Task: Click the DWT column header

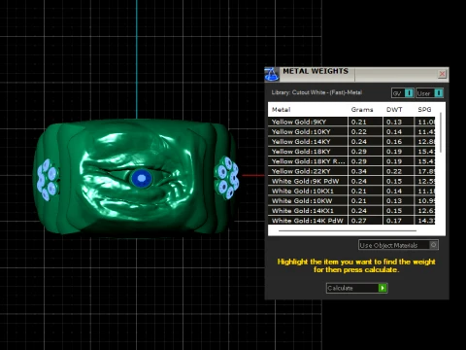Action: [394, 110]
